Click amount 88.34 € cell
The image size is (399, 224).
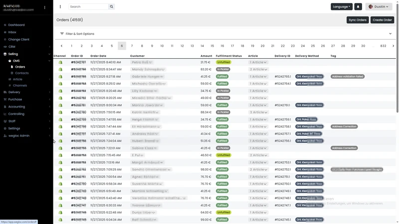pyautogui.click(x=205, y=112)
